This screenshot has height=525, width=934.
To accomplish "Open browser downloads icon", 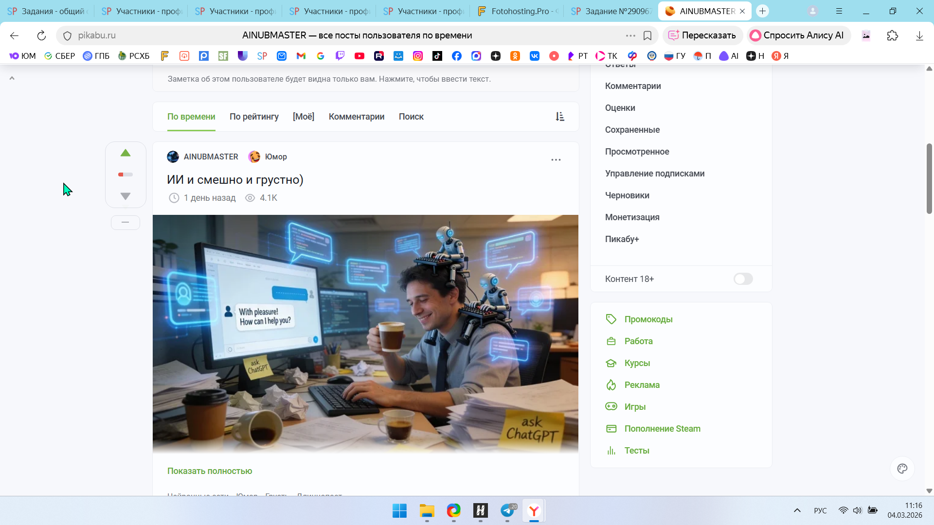I will click(x=919, y=35).
